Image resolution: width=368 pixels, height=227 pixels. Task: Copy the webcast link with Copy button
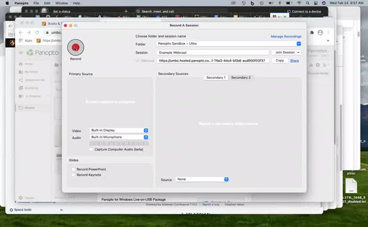tap(280, 60)
